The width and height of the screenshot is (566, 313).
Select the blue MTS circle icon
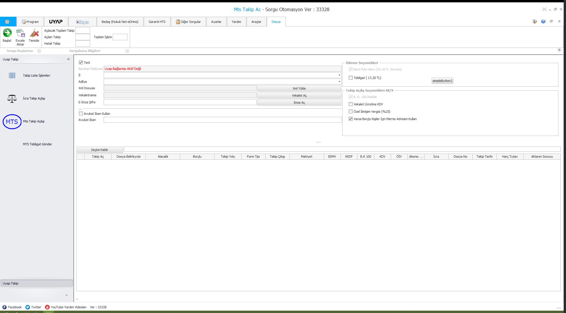pos(12,122)
